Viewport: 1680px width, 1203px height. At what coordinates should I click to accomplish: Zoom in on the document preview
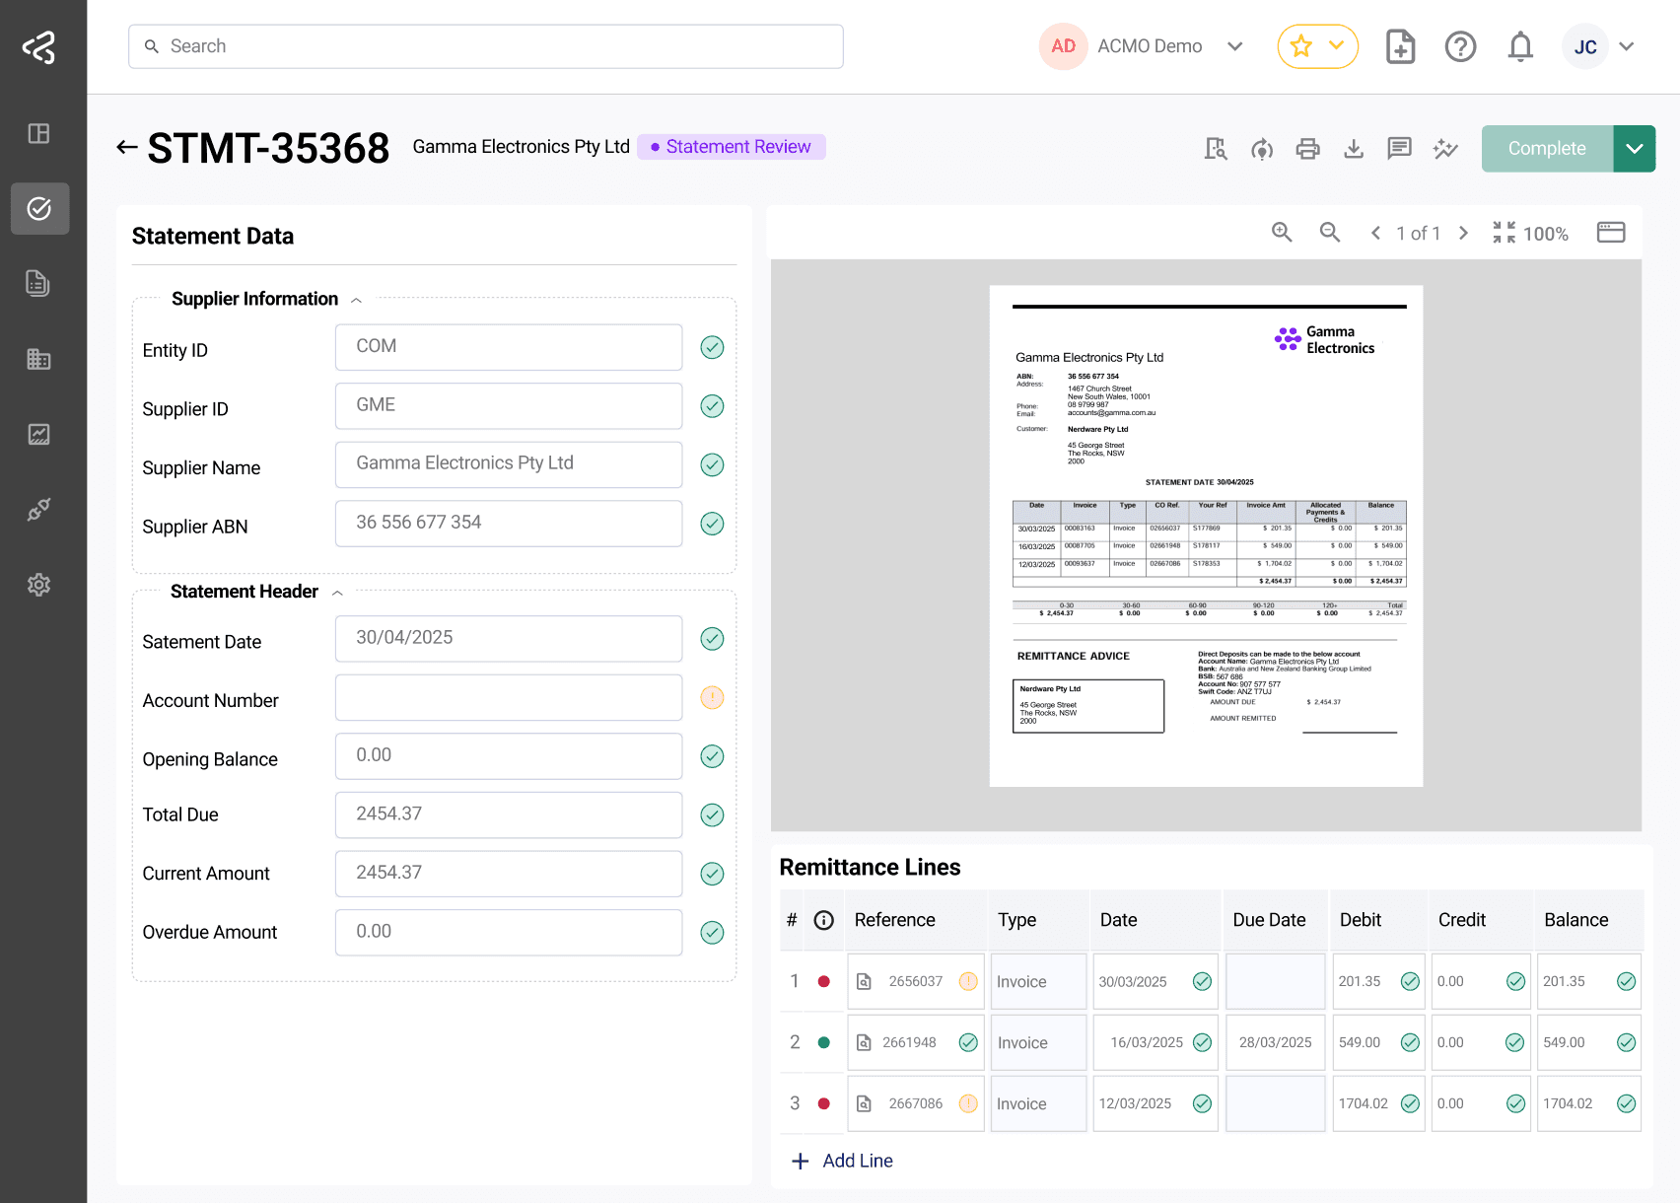[x=1282, y=233]
